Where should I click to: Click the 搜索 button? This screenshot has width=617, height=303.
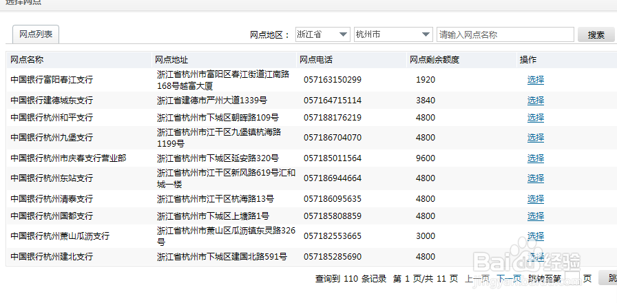596,34
